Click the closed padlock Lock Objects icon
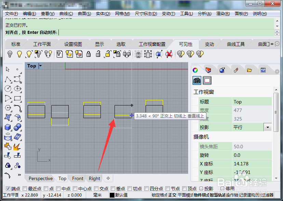The height and width of the screenshot is (201, 283). coord(89,54)
